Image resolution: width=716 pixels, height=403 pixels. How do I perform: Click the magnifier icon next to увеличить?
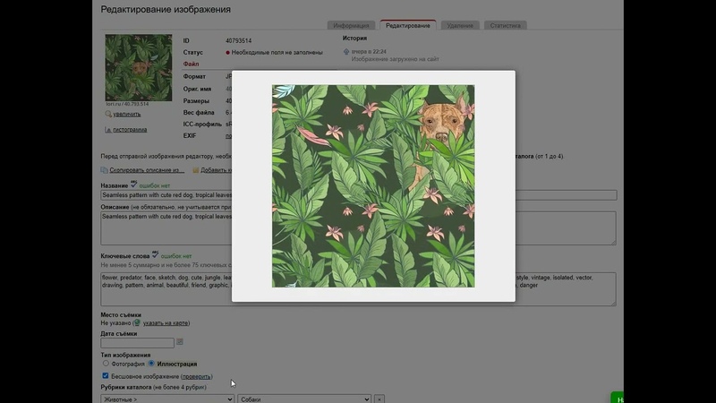[x=108, y=115]
